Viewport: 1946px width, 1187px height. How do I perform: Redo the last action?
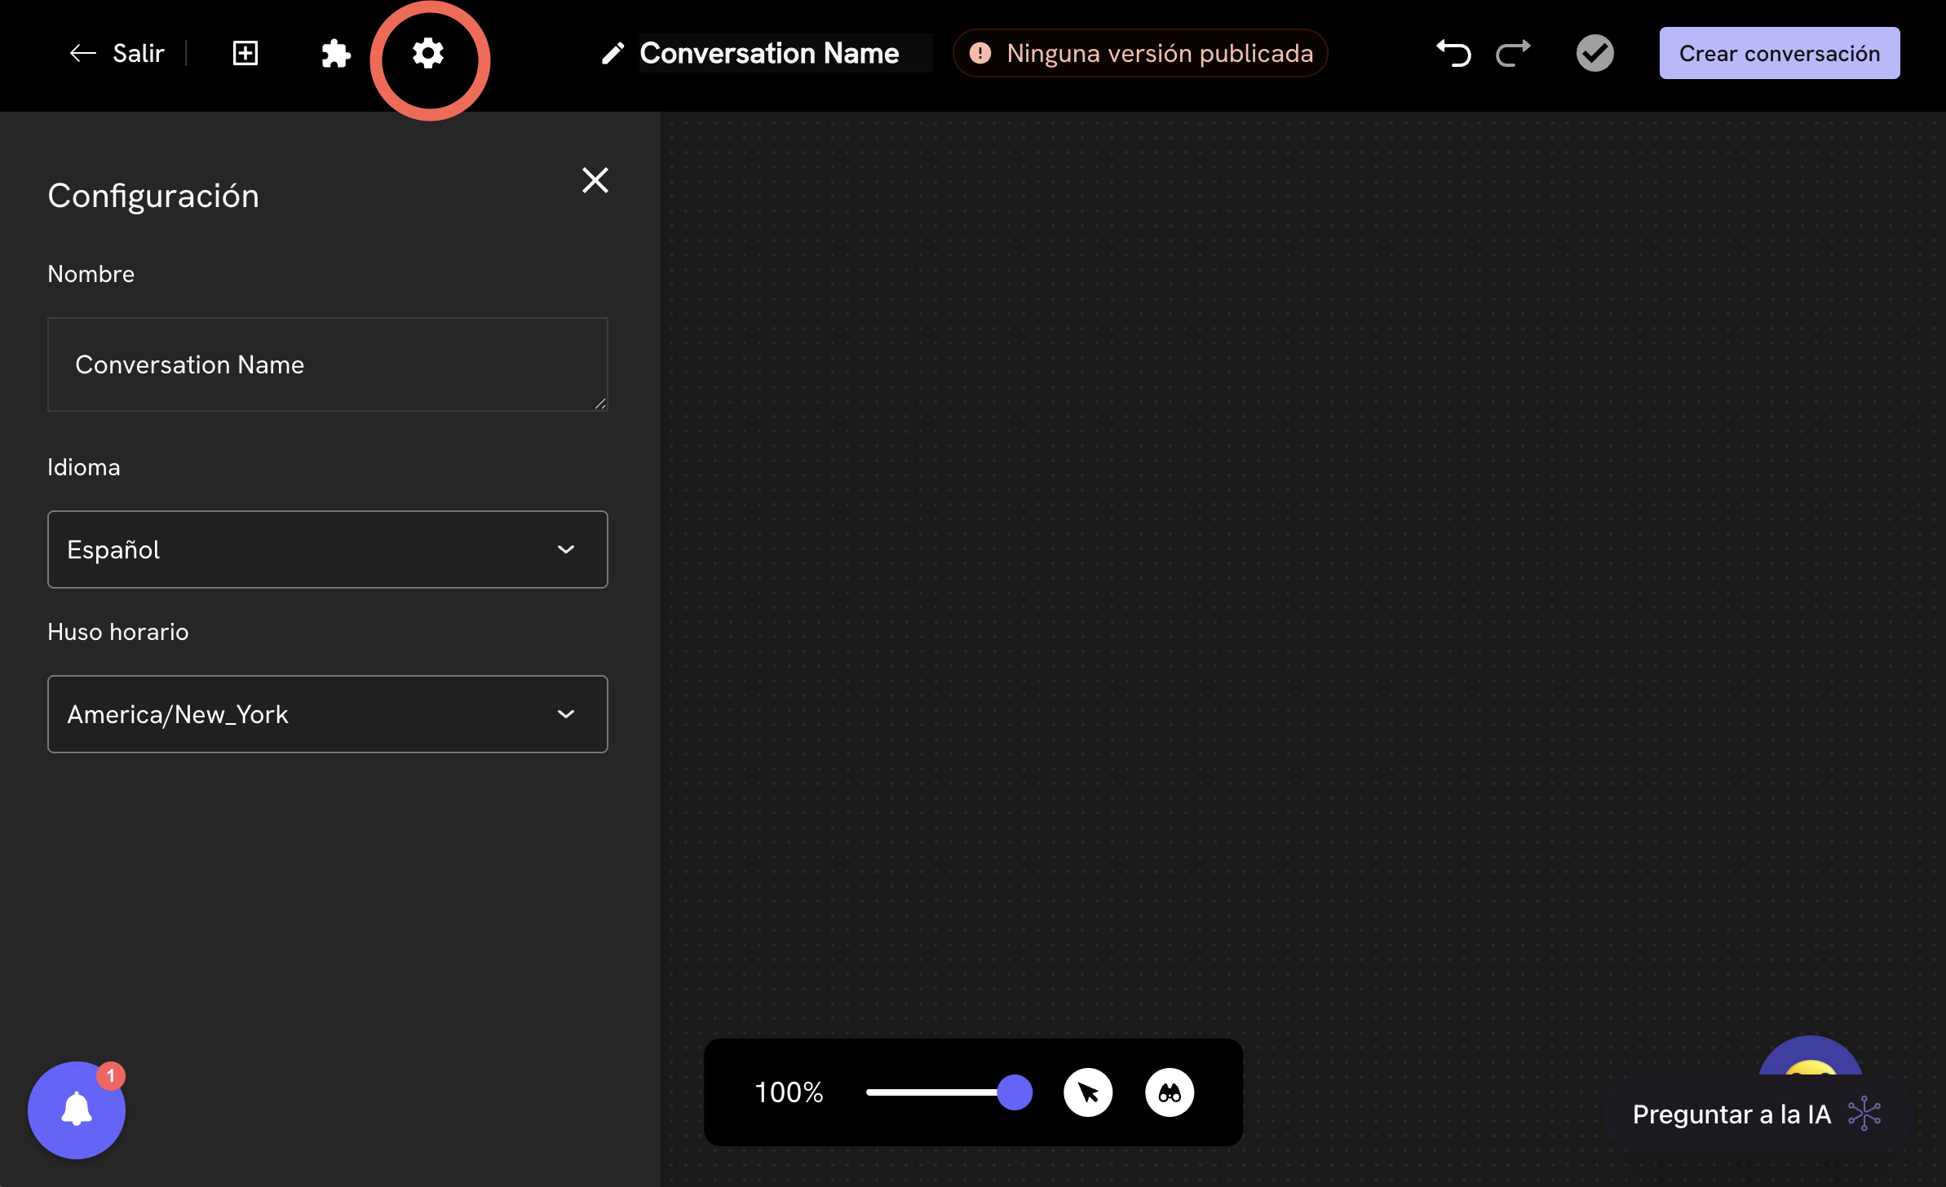pyautogui.click(x=1513, y=54)
